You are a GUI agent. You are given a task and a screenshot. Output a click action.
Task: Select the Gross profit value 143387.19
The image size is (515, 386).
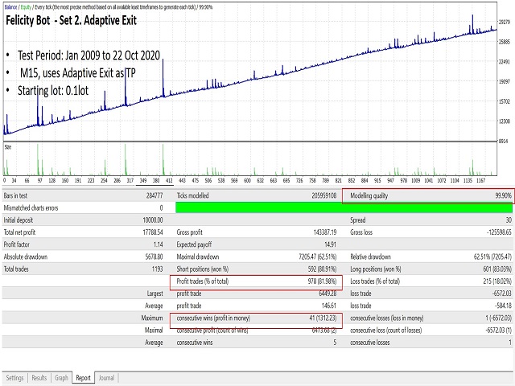[x=325, y=232]
